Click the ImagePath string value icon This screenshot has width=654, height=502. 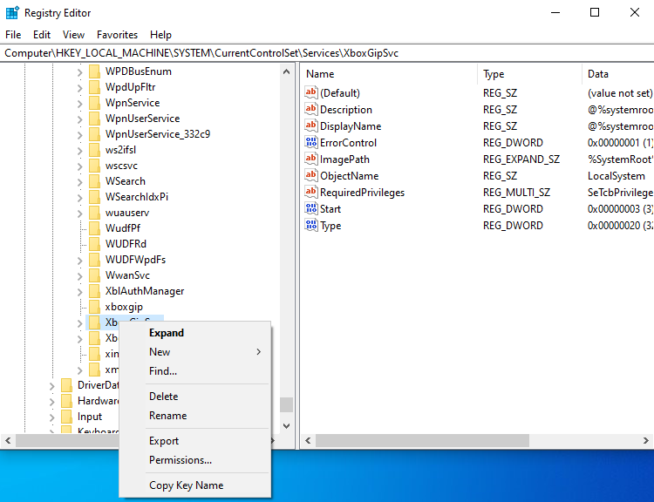[x=311, y=159]
